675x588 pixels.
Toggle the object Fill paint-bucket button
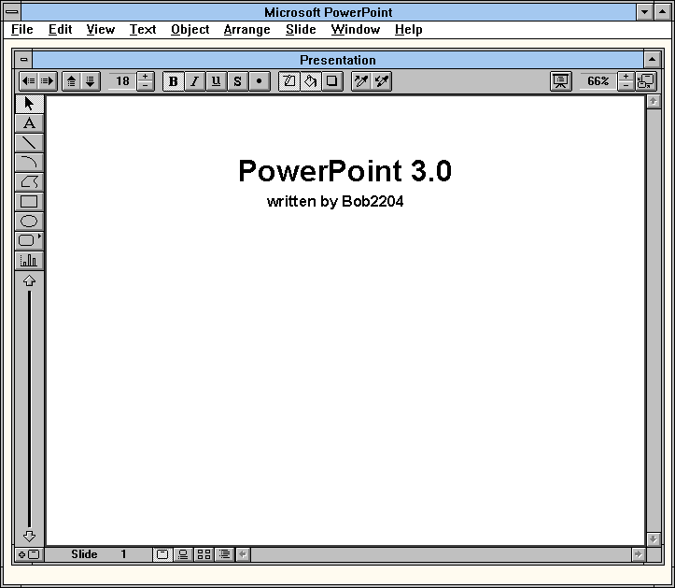click(x=310, y=81)
